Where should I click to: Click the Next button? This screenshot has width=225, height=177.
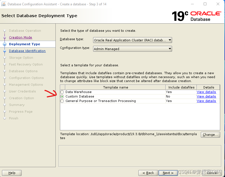[x=168, y=173]
